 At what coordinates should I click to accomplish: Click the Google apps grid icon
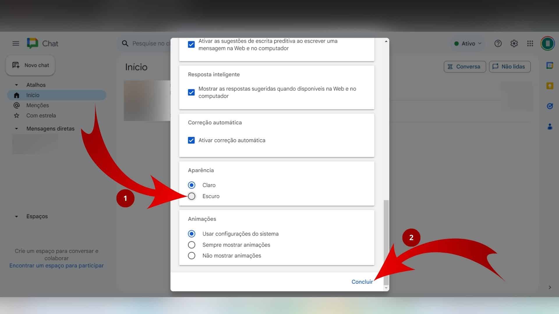[530, 43]
